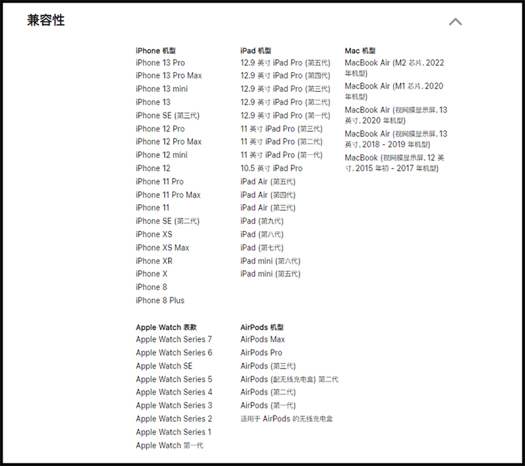This screenshot has width=525, height=466.
Task: Click '11 英寸 iPad Pro (第三代)' entry
Action: [282, 129]
